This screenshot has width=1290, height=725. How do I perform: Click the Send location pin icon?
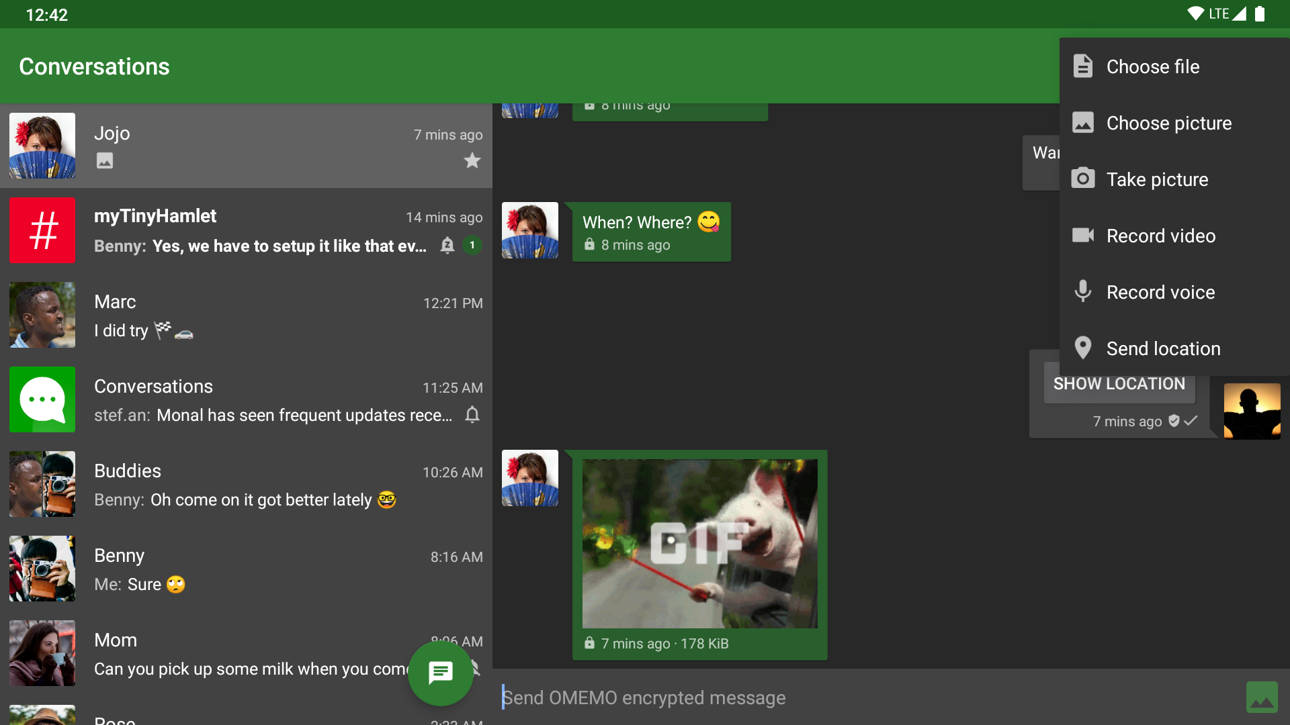click(x=1082, y=348)
